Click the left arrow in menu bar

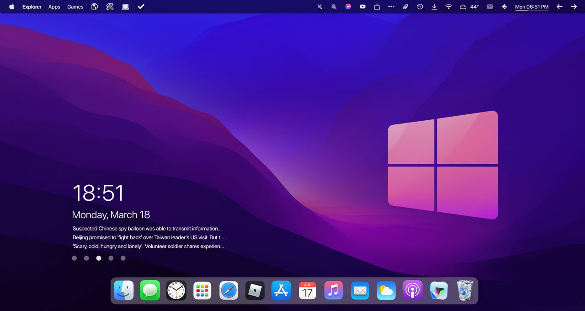[559, 7]
